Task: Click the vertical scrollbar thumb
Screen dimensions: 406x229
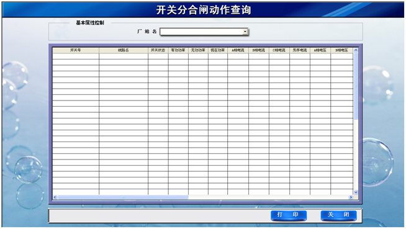Action: coord(356,86)
